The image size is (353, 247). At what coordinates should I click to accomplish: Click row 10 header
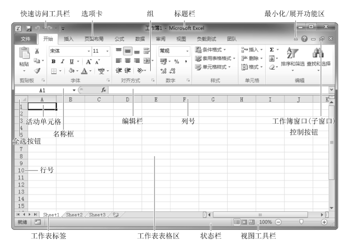click(21, 170)
